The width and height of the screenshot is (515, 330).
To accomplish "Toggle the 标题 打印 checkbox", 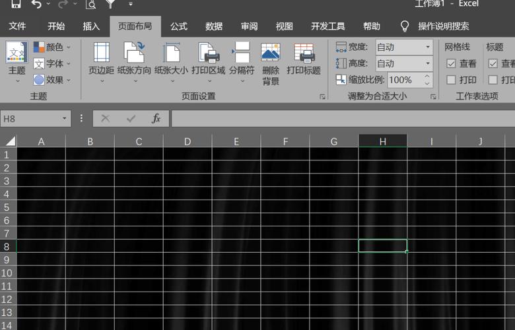I will tap(493, 80).
